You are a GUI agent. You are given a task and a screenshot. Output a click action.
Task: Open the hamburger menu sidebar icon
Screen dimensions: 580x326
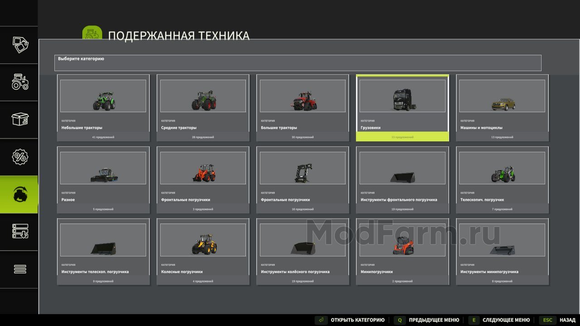(x=19, y=269)
